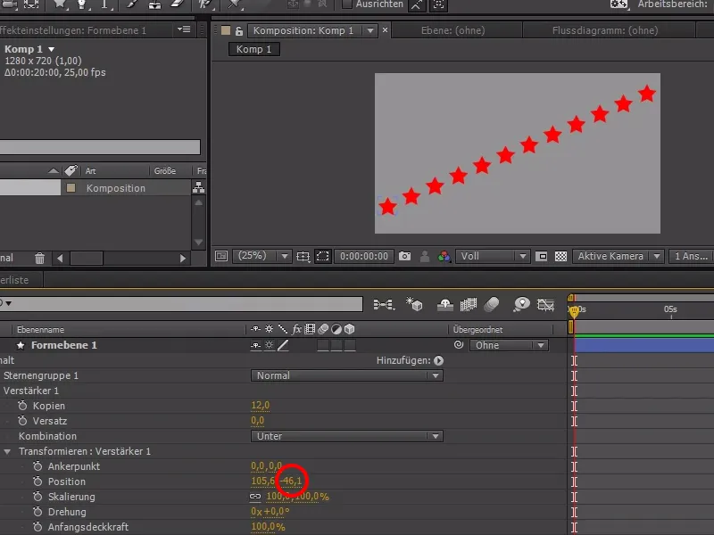Viewport: 714px width, 535px height.
Task: Toggle Ankerpunkt stopwatch
Action: pos(37,465)
